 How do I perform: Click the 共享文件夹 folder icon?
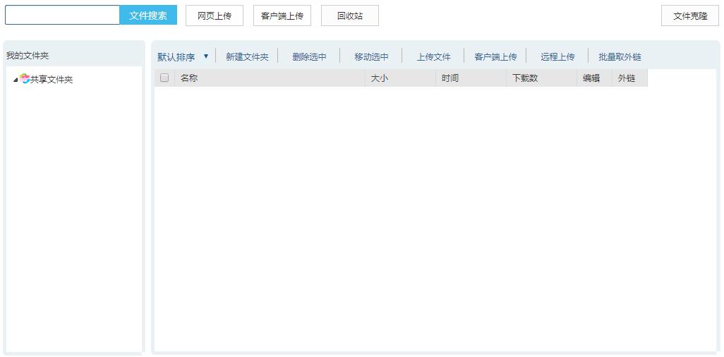click(25, 79)
